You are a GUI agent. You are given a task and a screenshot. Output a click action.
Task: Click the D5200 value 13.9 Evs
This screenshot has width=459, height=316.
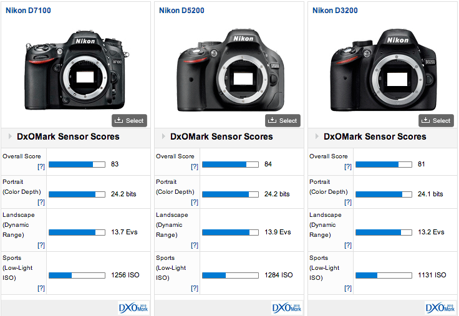coord(278,232)
